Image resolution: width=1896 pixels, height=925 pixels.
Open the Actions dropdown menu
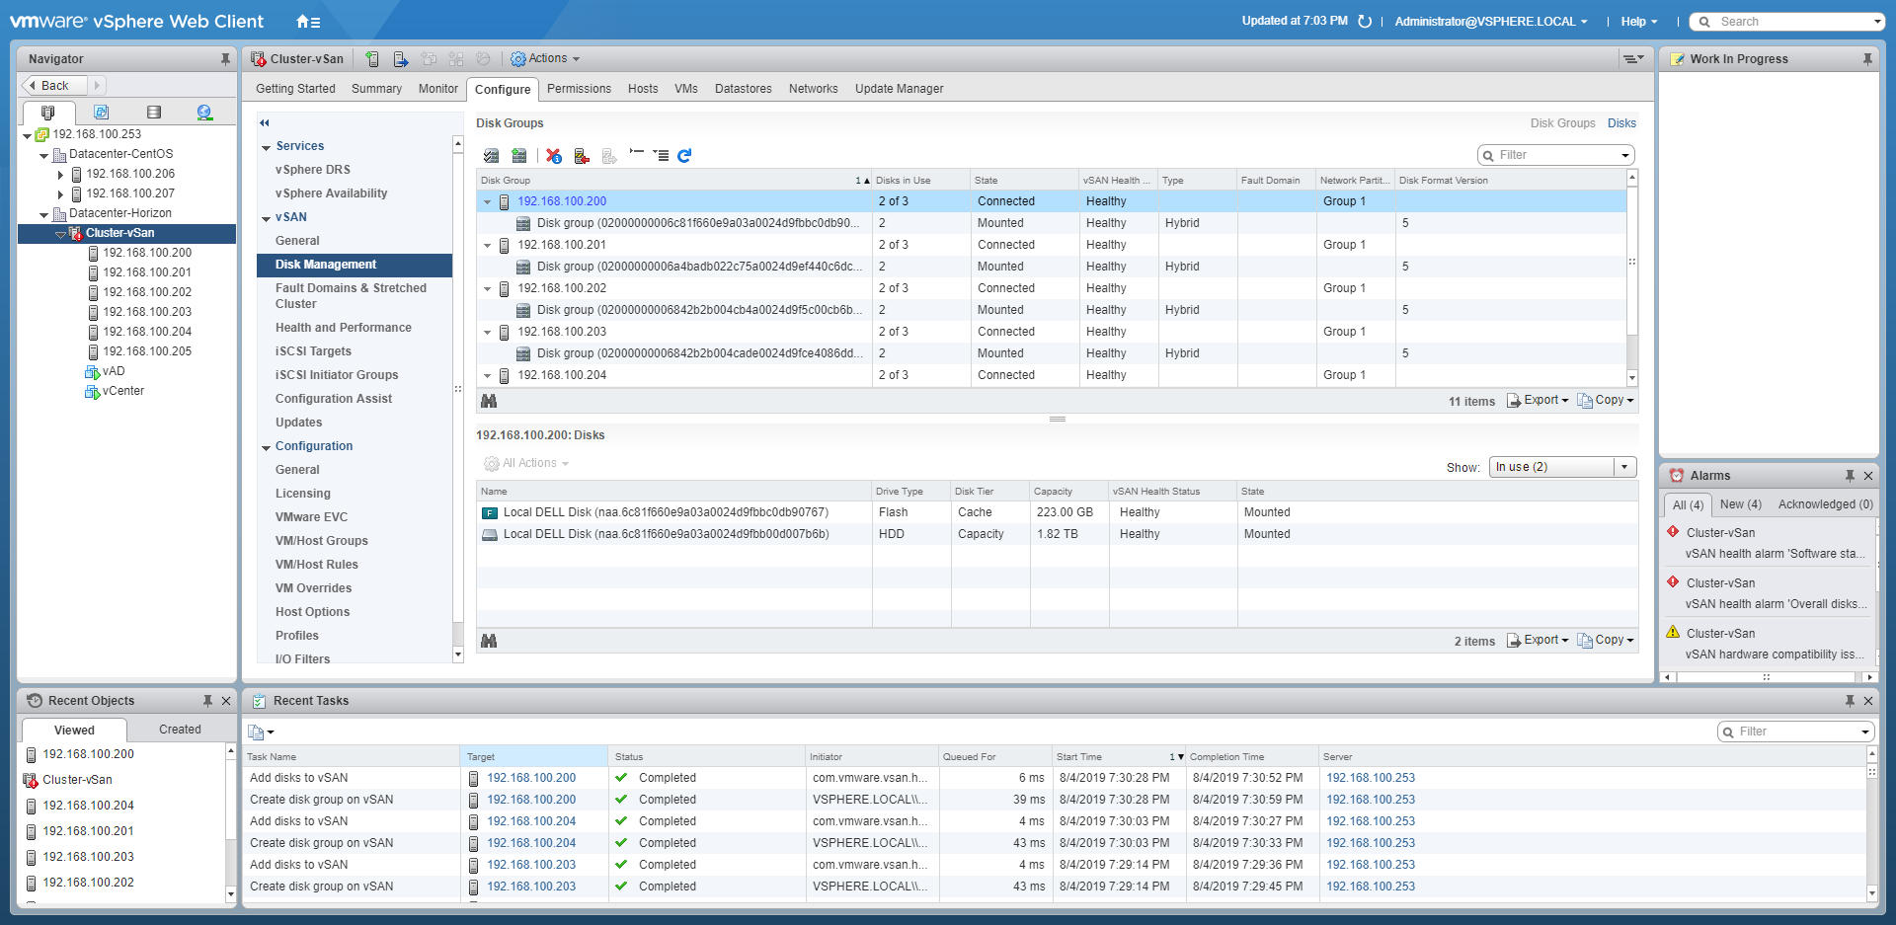545,59
